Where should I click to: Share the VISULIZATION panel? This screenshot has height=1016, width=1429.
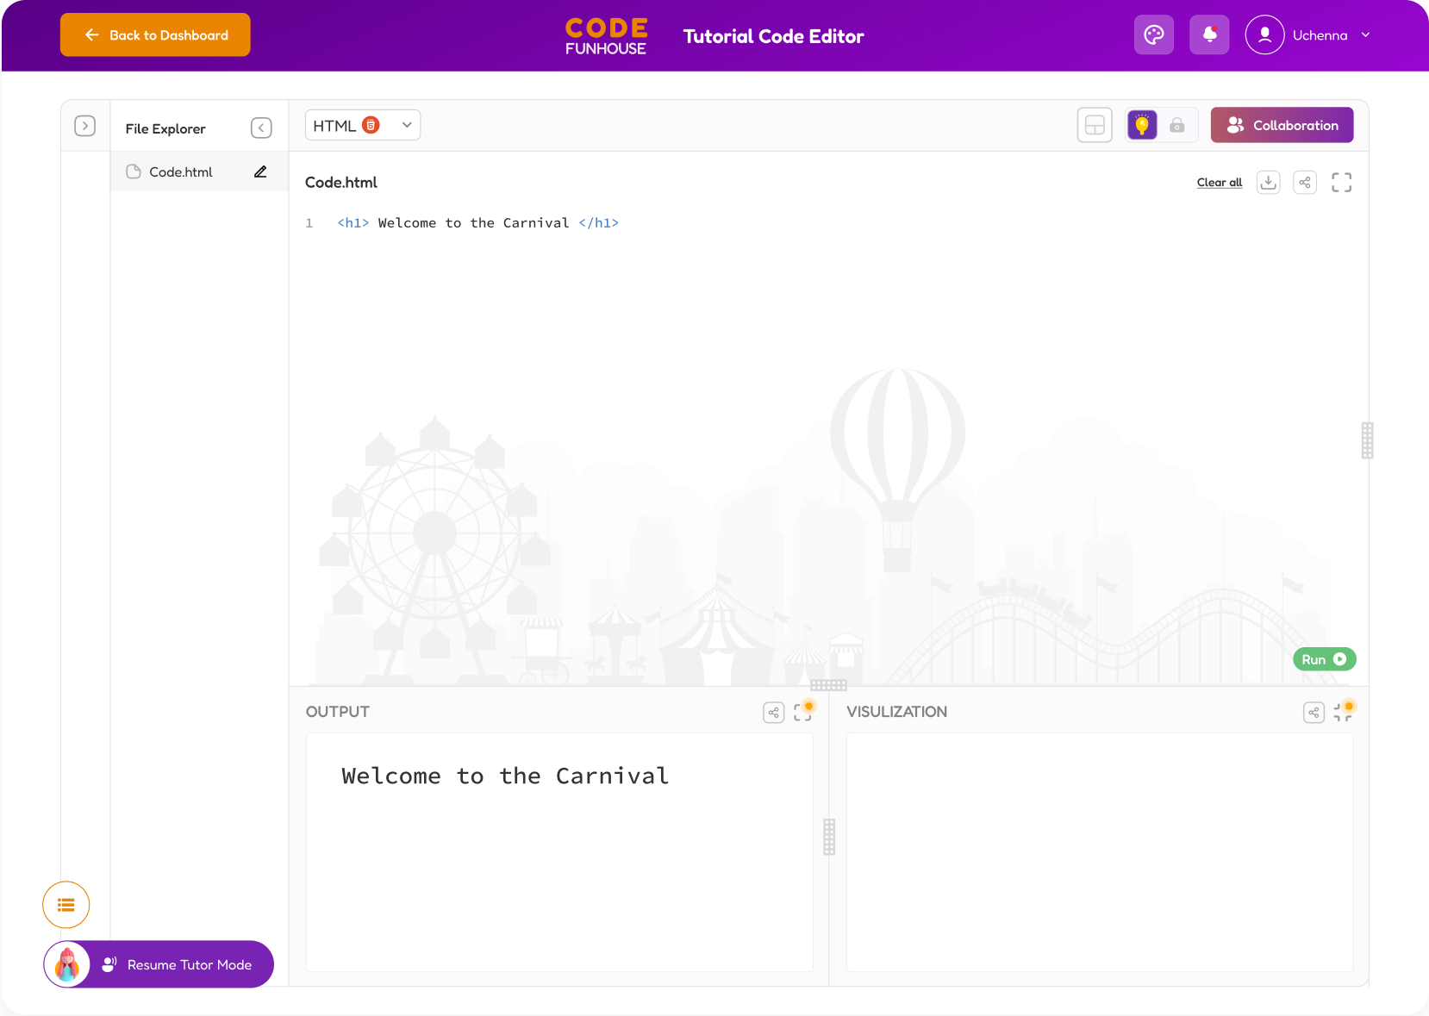pos(1314,713)
